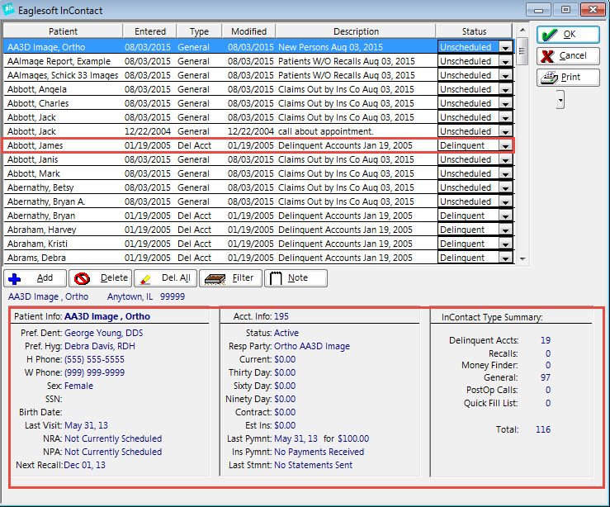Click Pref. Hyg 'Debra Davis, RDH'
This screenshot has height=507, width=610.
click(100, 346)
